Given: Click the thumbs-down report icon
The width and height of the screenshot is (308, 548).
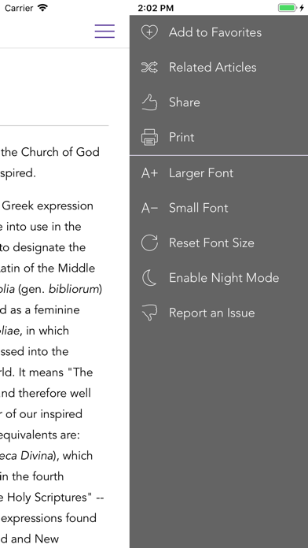Looking at the screenshot, I should (149, 313).
